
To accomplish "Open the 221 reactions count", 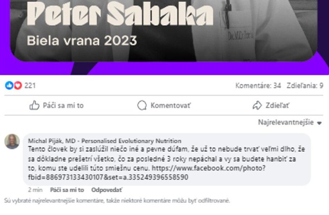I will tap(30, 86).
